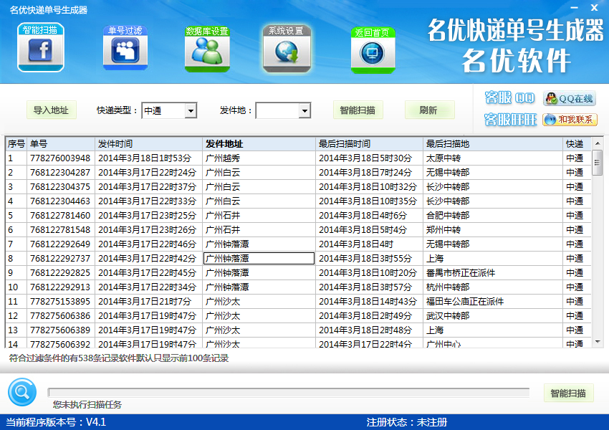
Task: Click the table's vertical scrollbar thumb
Action: pyautogui.click(x=598, y=163)
